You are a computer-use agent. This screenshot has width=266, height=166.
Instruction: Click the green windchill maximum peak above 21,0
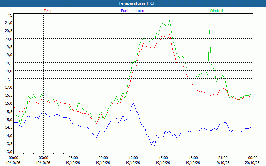(170, 20)
